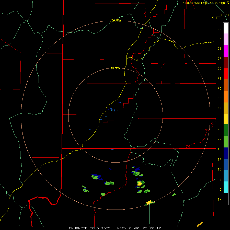Click the 2 value on the legend
Screen dimensions: 230x230
click(x=221, y=190)
